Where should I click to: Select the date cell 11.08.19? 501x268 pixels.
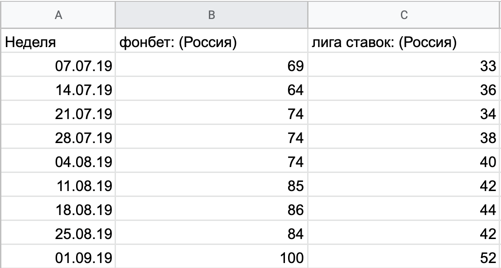58,187
